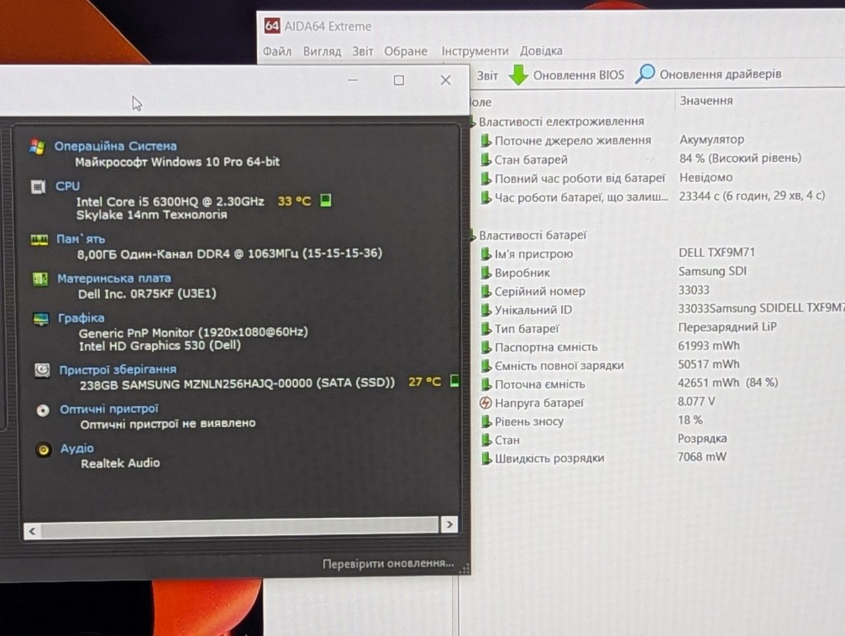
Task: Click the green CPU temperature indicator
Action: pyautogui.click(x=325, y=200)
